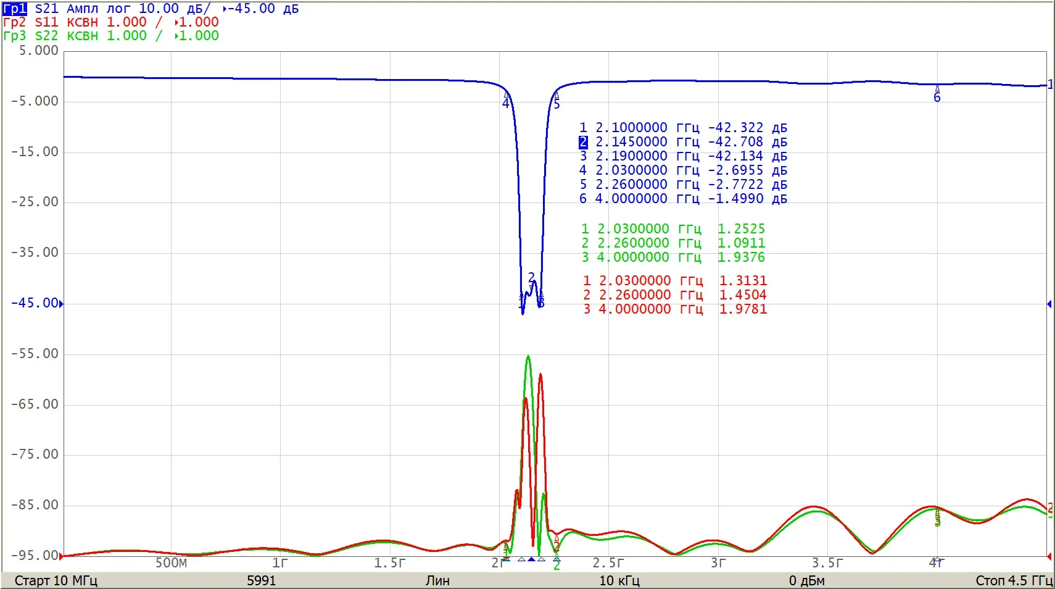
Task: Select blue marker 1 row 2.1000000 ГГц
Action: [683, 128]
